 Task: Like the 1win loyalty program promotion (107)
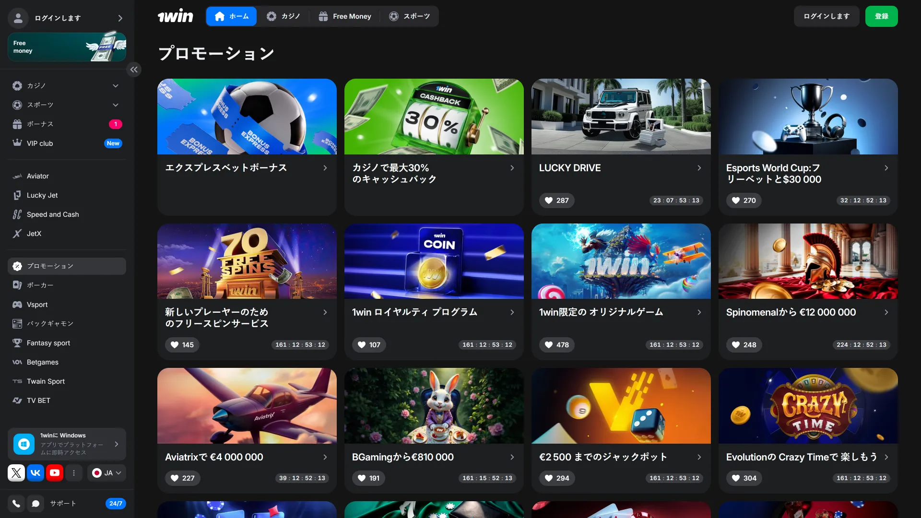coord(369,345)
